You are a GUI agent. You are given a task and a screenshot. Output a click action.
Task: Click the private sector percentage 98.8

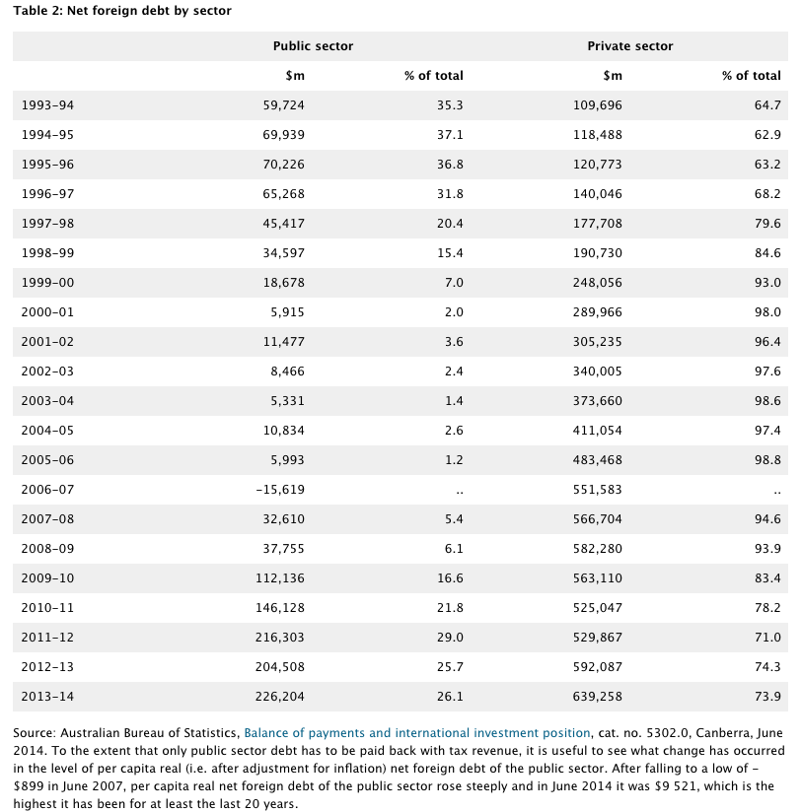(767, 460)
